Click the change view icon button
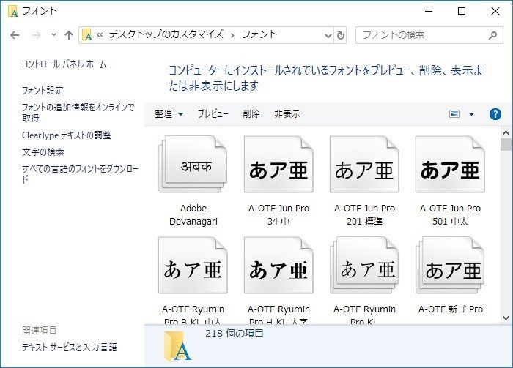Screen dimensions: 513x368 click(454, 113)
